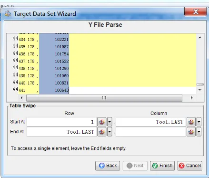Click cell 434.178 in the first column
The image size is (209, 178).
[27, 40]
